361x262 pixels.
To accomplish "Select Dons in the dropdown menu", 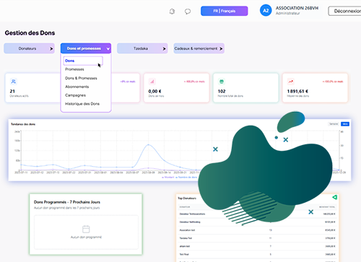I will coord(83,61).
